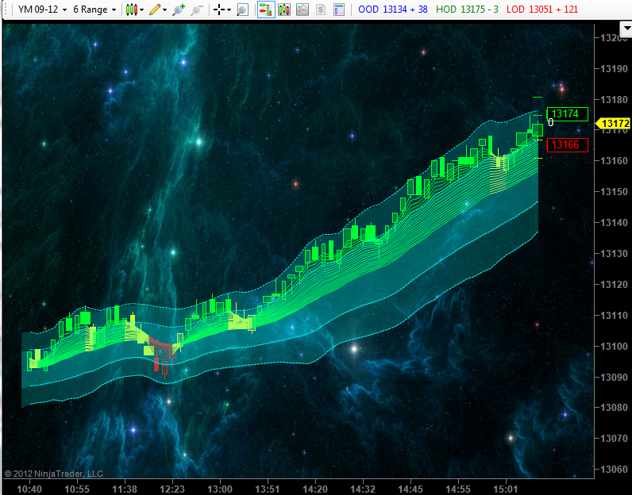The image size is (632, 495).
Task: Click the greyed Strategies dollar icon
Action: [321, 10]
